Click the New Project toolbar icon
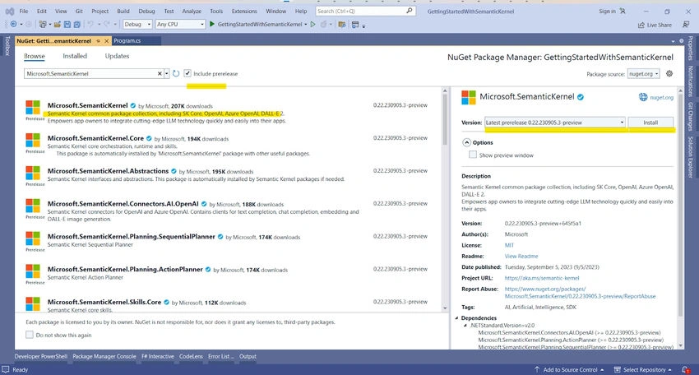699x375 pixels. [43, 24]
